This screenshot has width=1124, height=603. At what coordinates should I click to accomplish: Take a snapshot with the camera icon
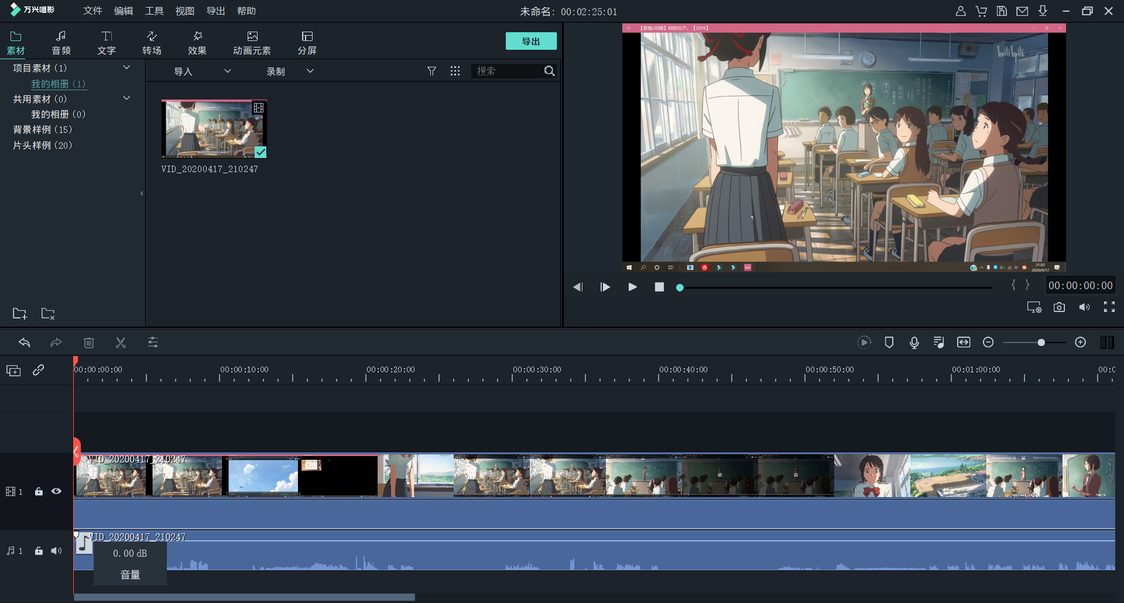coord(1059,307)
